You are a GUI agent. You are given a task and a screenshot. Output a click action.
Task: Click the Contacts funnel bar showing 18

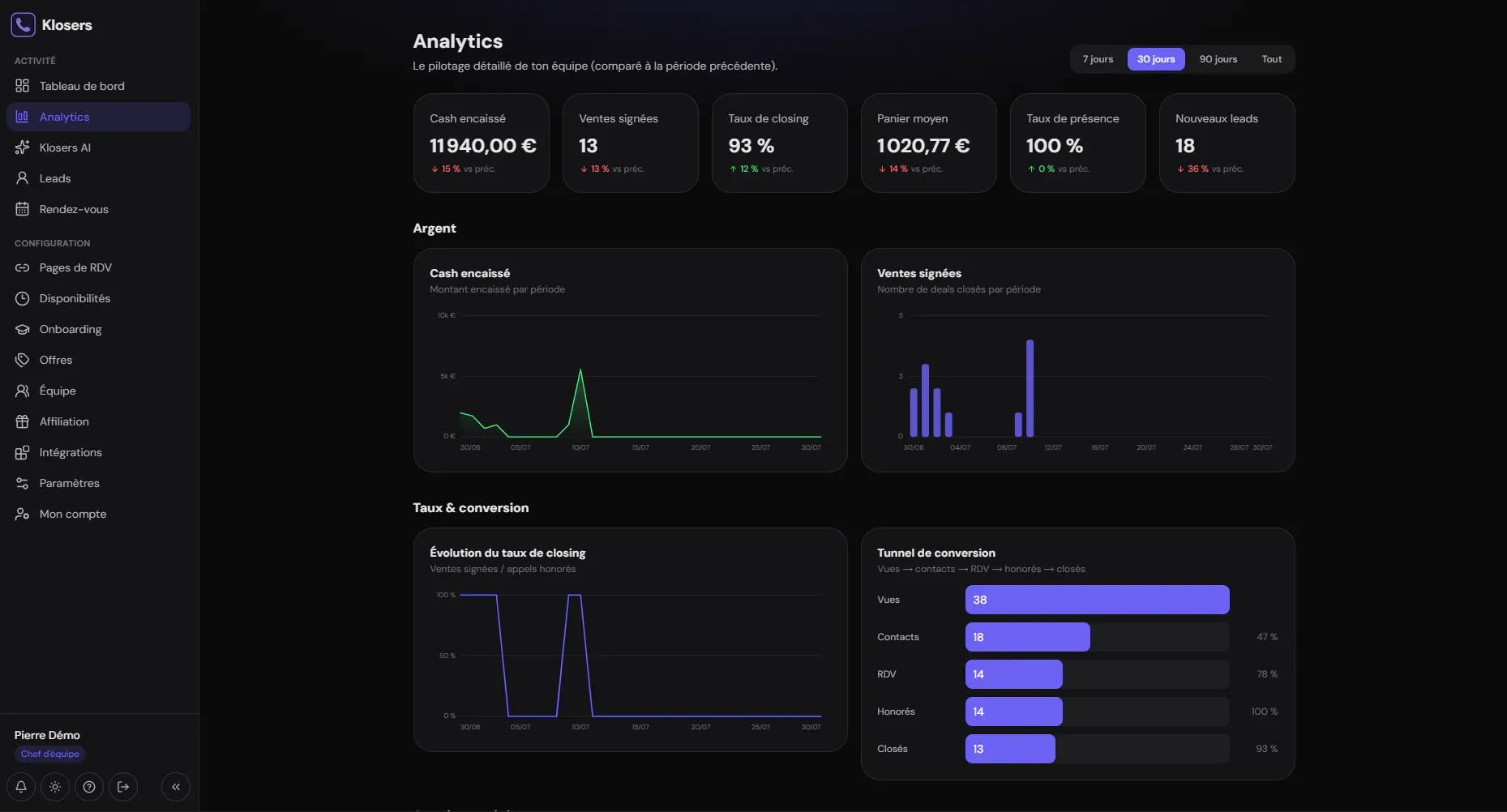1028,637
